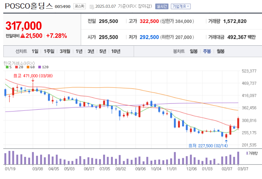Click the orange 60 moving average legend swatch

pyautogui.click(x=28, y=67)
